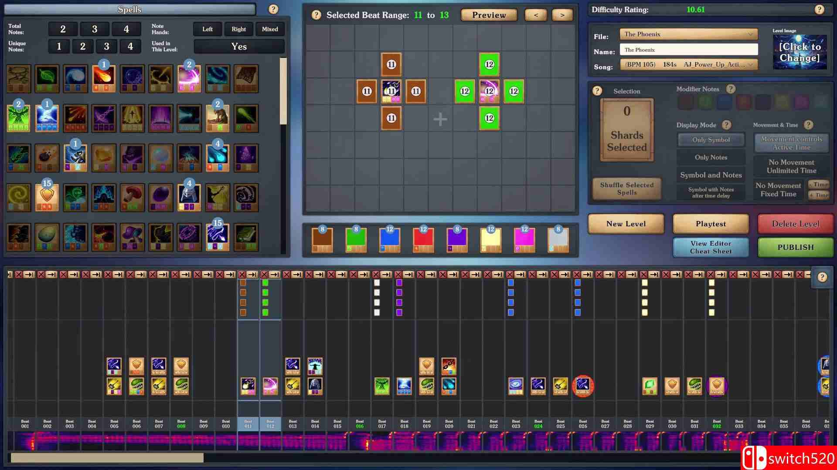Select Only Notes display mode
The image size is (837, 470).
pyautogui.click(x=711, y=157)
